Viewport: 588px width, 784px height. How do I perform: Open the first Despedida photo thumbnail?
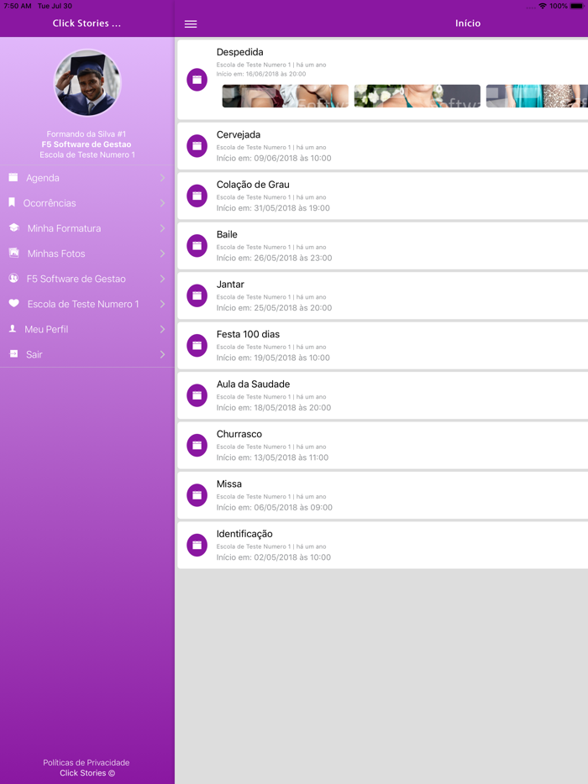tap(286, 96)
